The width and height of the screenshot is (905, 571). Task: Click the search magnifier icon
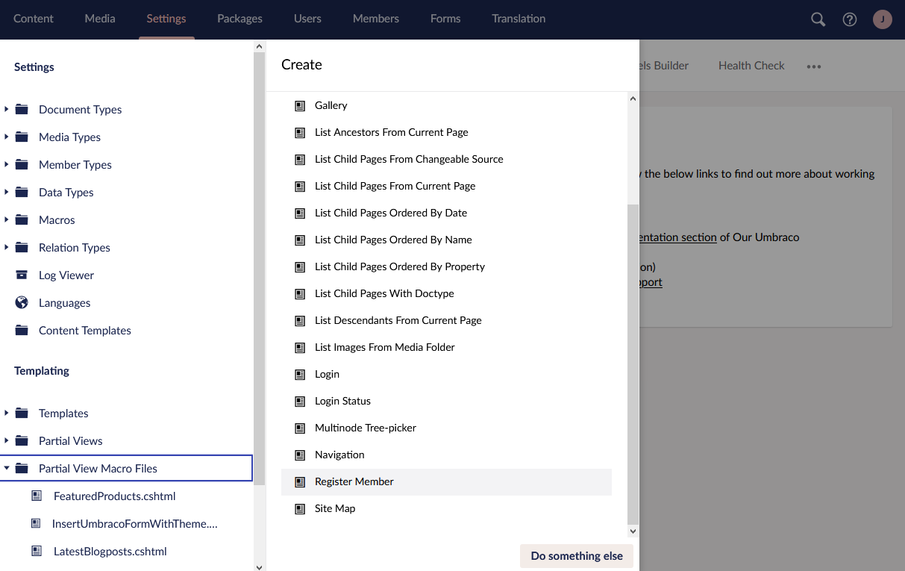click(818, 19)
